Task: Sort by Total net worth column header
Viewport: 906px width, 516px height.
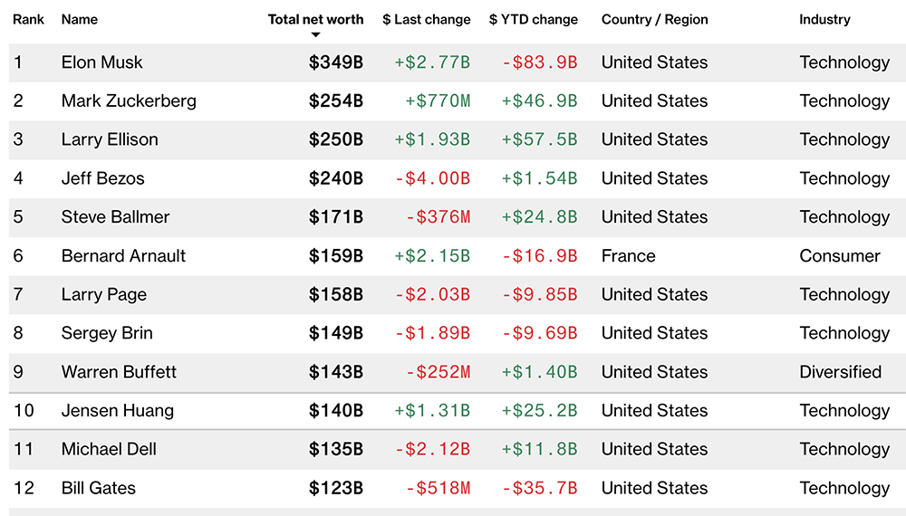Action: (315, 19)
